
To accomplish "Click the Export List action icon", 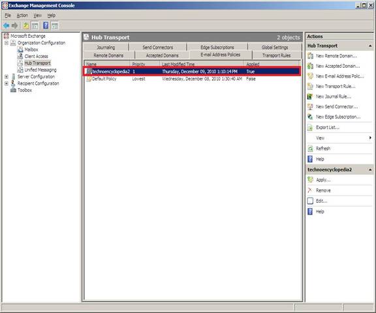I will [x=310, y=127].
